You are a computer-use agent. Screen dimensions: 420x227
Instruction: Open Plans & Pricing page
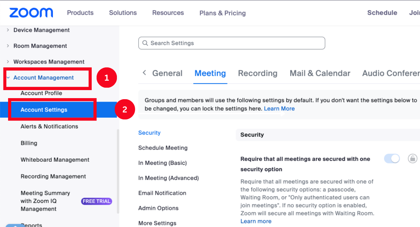click(x=223, y=13)
